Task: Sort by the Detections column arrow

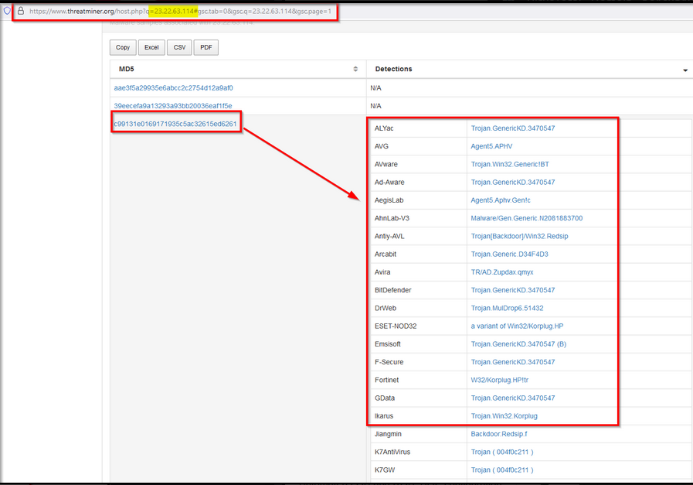Action: click(685, 70)
